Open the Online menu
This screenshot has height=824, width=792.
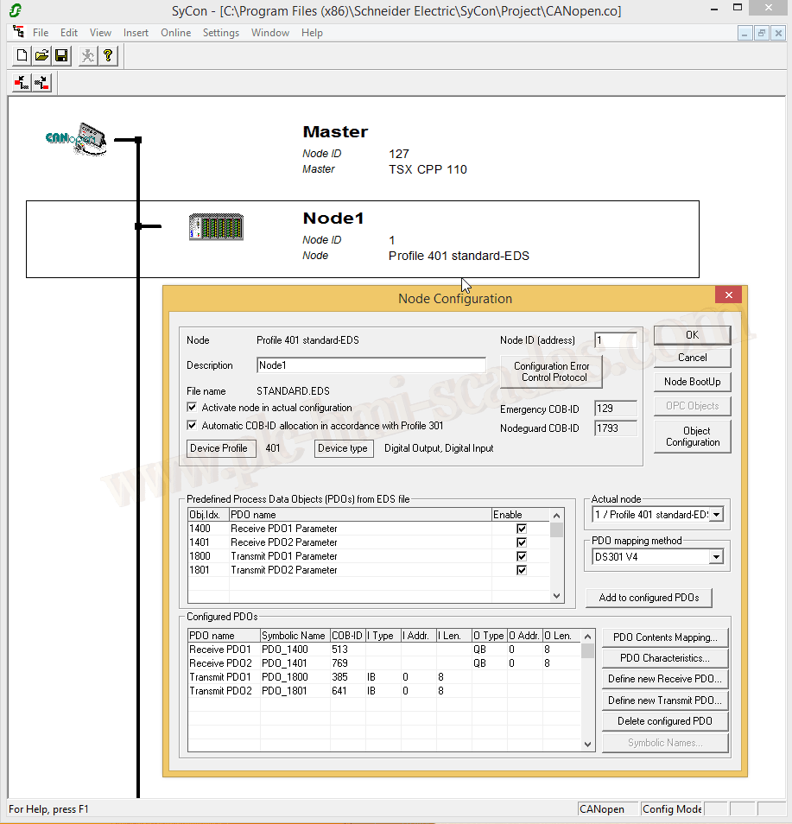point(176,33)
